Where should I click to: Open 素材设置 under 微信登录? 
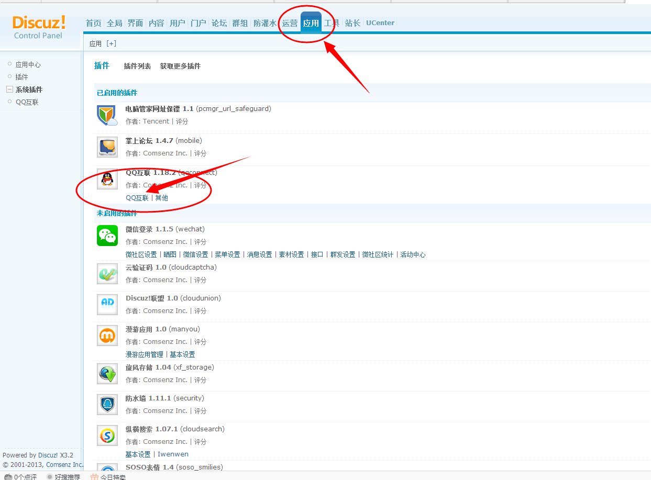[291, 254]
